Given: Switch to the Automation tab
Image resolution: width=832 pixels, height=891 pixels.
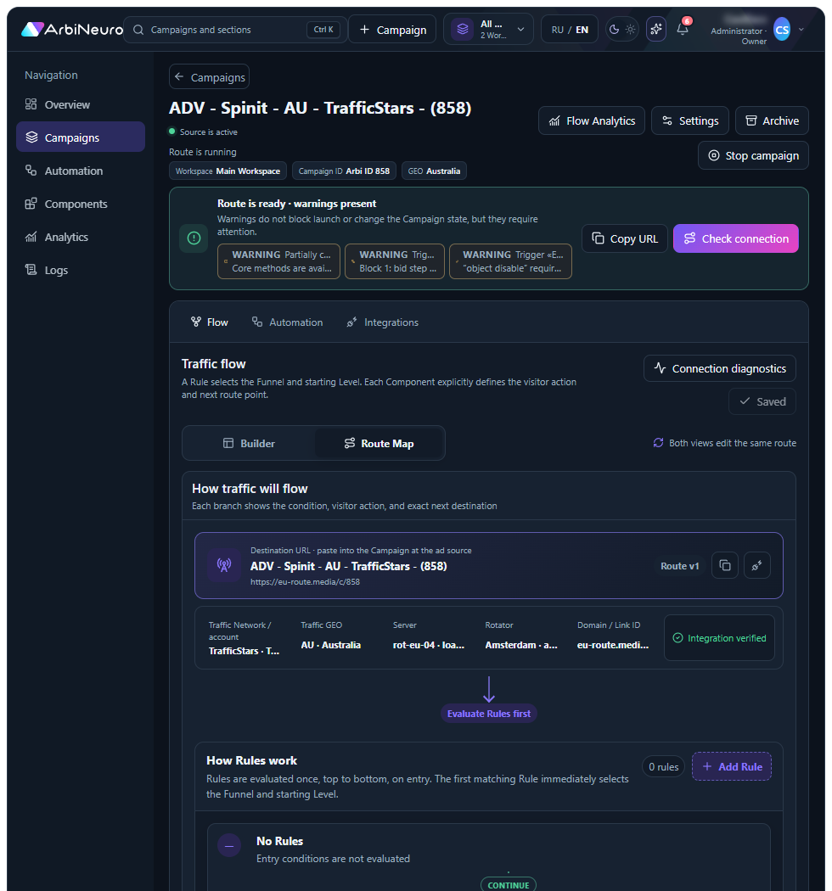Looking at the screenshot, I should point(287,322).
